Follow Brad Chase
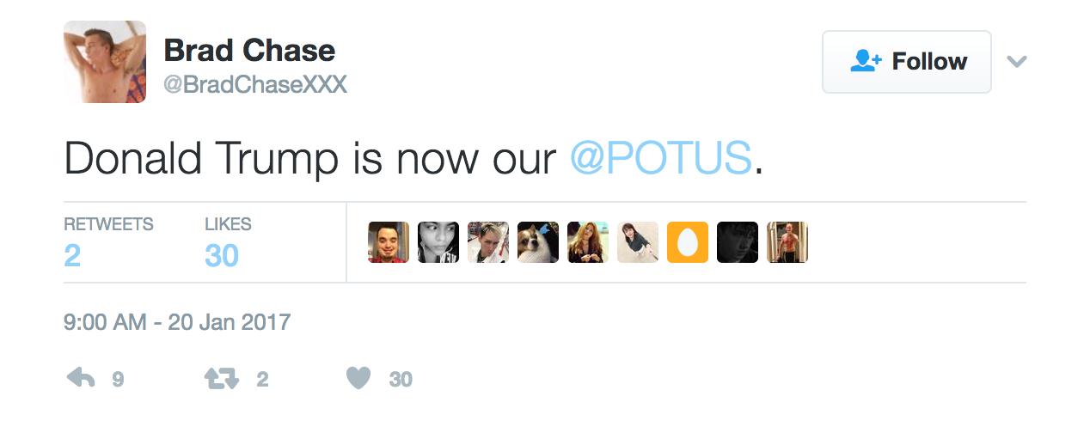1090x445 pixels. coord(907,62)
